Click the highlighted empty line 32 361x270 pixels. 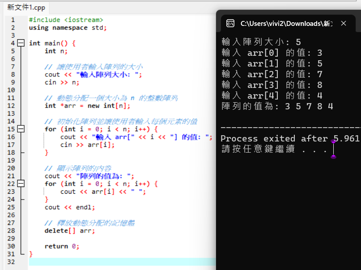(x=122, y=262)
